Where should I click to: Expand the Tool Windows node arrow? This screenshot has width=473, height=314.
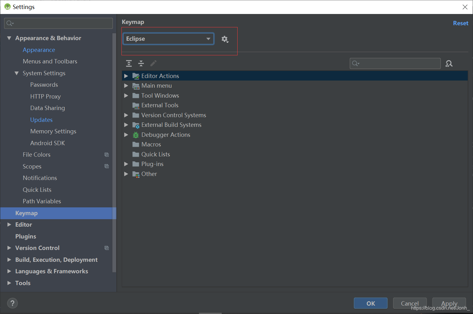click(126, 95)
